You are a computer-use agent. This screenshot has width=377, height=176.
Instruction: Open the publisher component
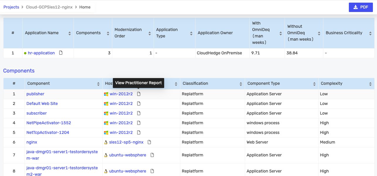35,94
